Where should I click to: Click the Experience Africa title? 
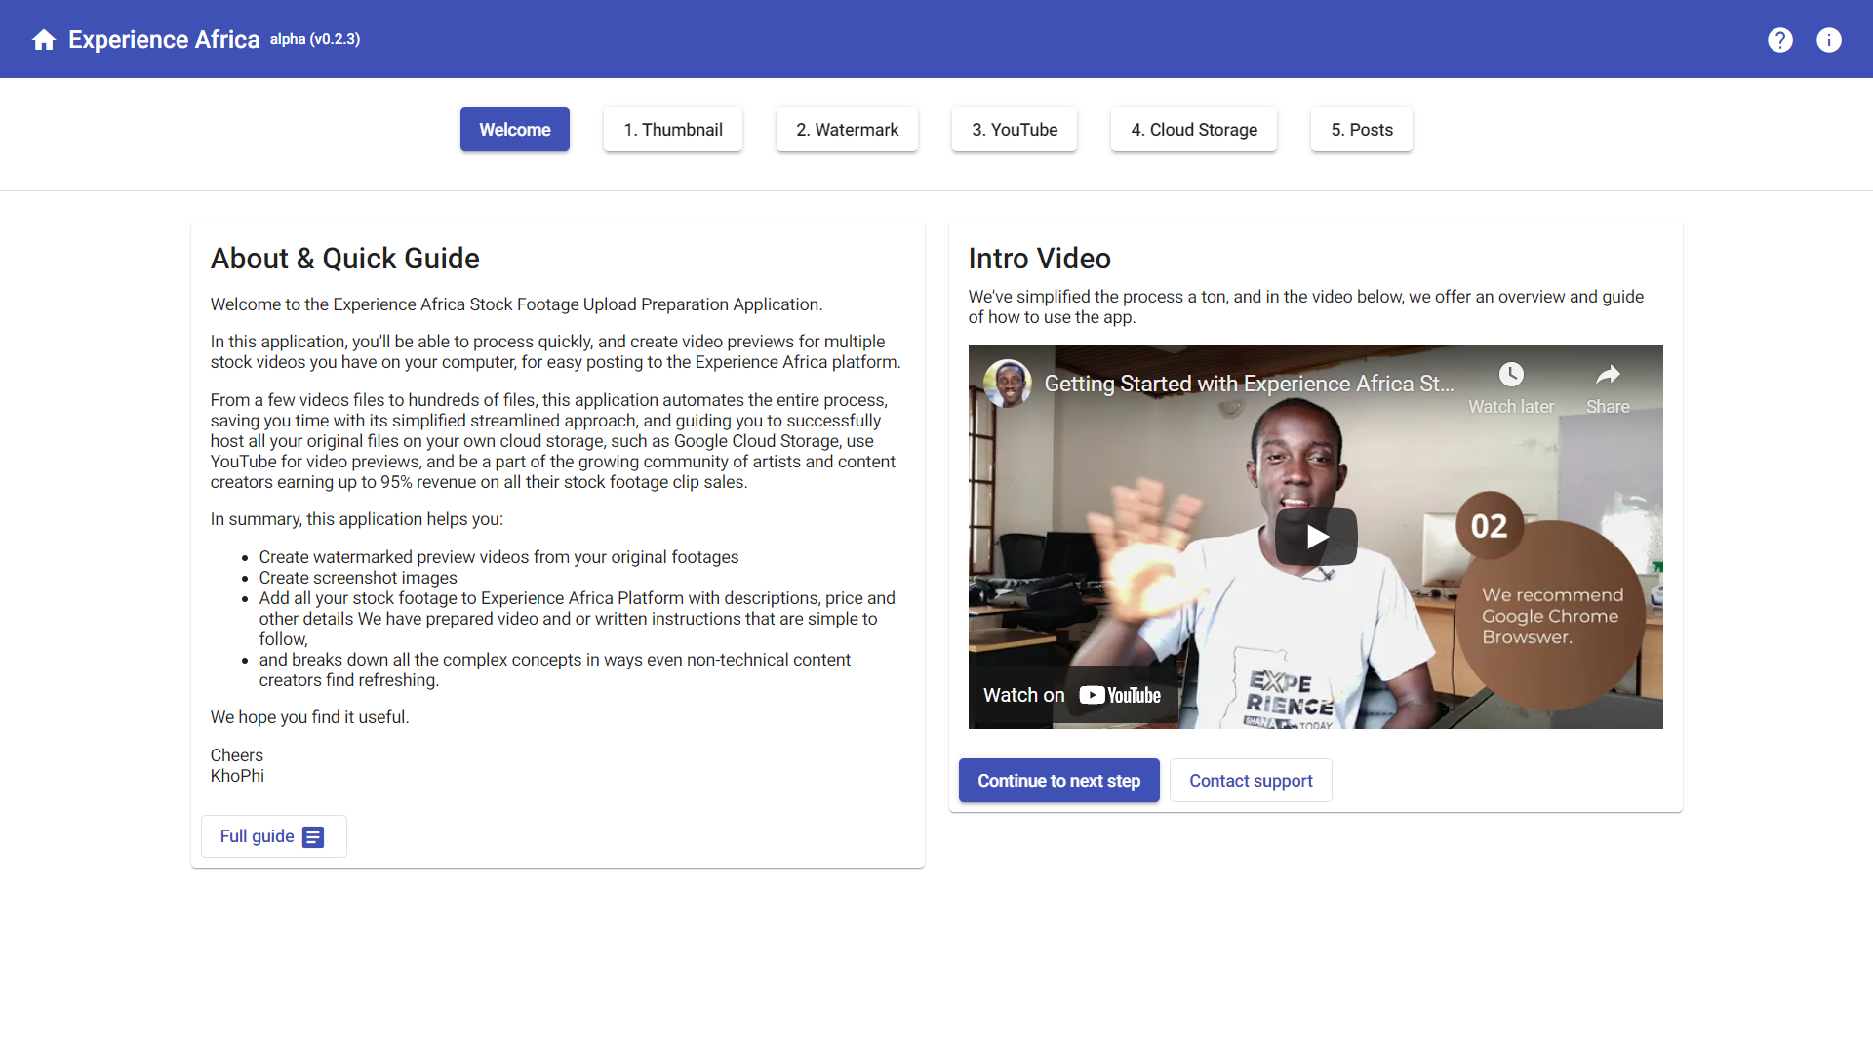point(164,40)
